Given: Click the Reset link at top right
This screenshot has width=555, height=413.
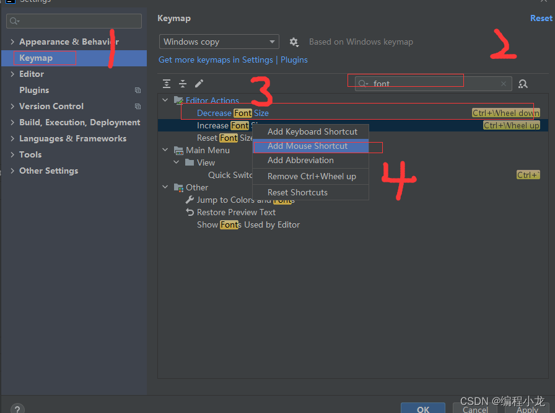Looking at the screenshot, I should (x=541, y=19).
